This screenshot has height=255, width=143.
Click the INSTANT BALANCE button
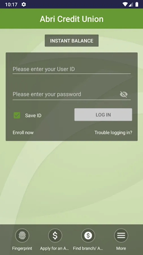[x=72, y=41]
